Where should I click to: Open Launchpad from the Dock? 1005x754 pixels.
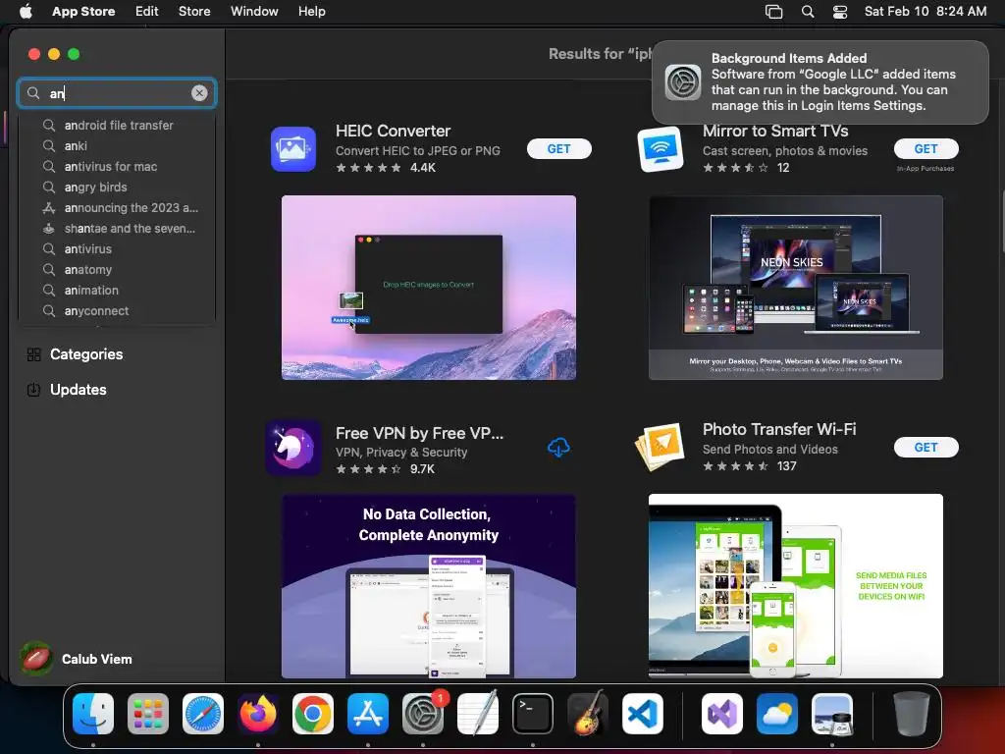[x=148, y=714]
